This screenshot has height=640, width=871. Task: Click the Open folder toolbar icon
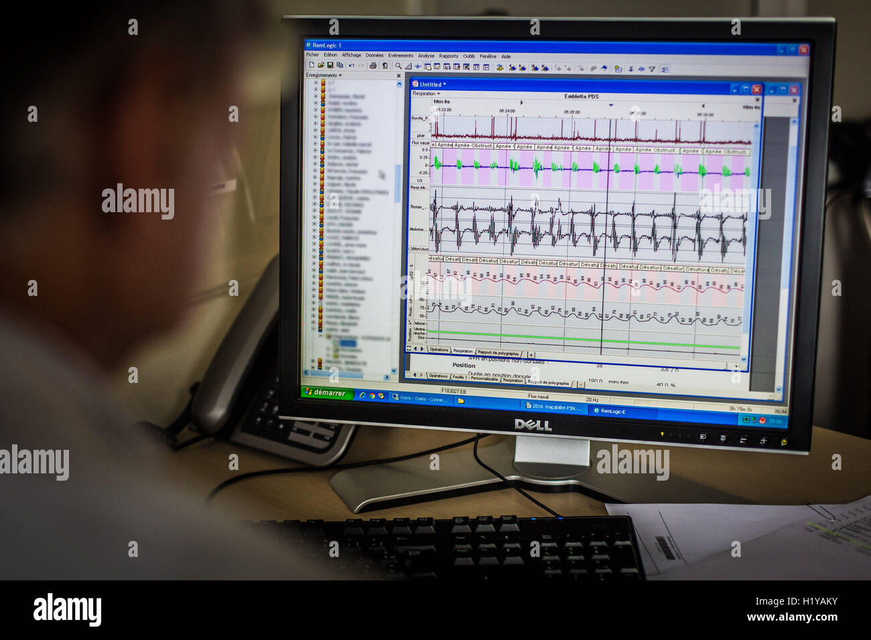tap(321, 65)
